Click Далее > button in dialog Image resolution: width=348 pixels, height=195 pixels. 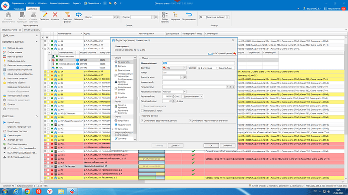176,145
